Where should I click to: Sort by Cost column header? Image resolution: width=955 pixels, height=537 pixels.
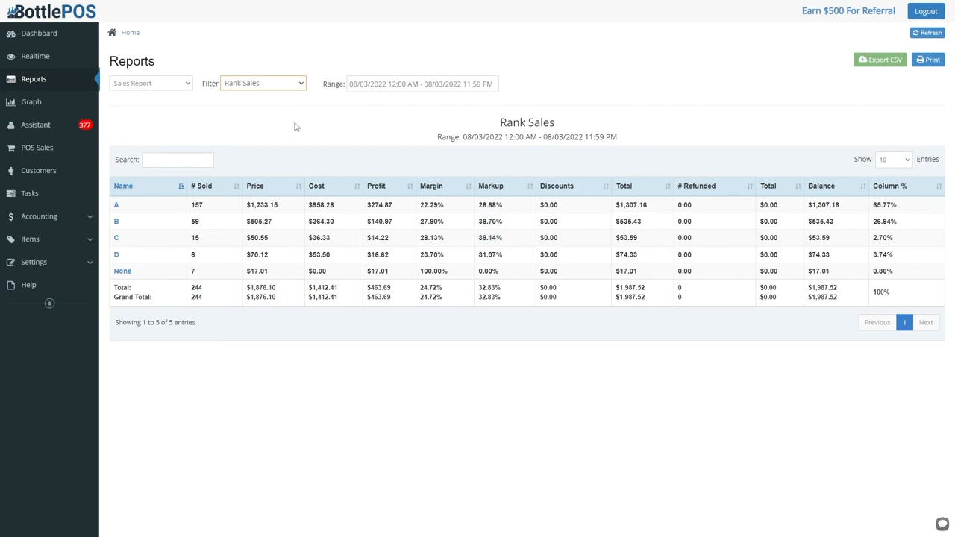pos(334,186)
